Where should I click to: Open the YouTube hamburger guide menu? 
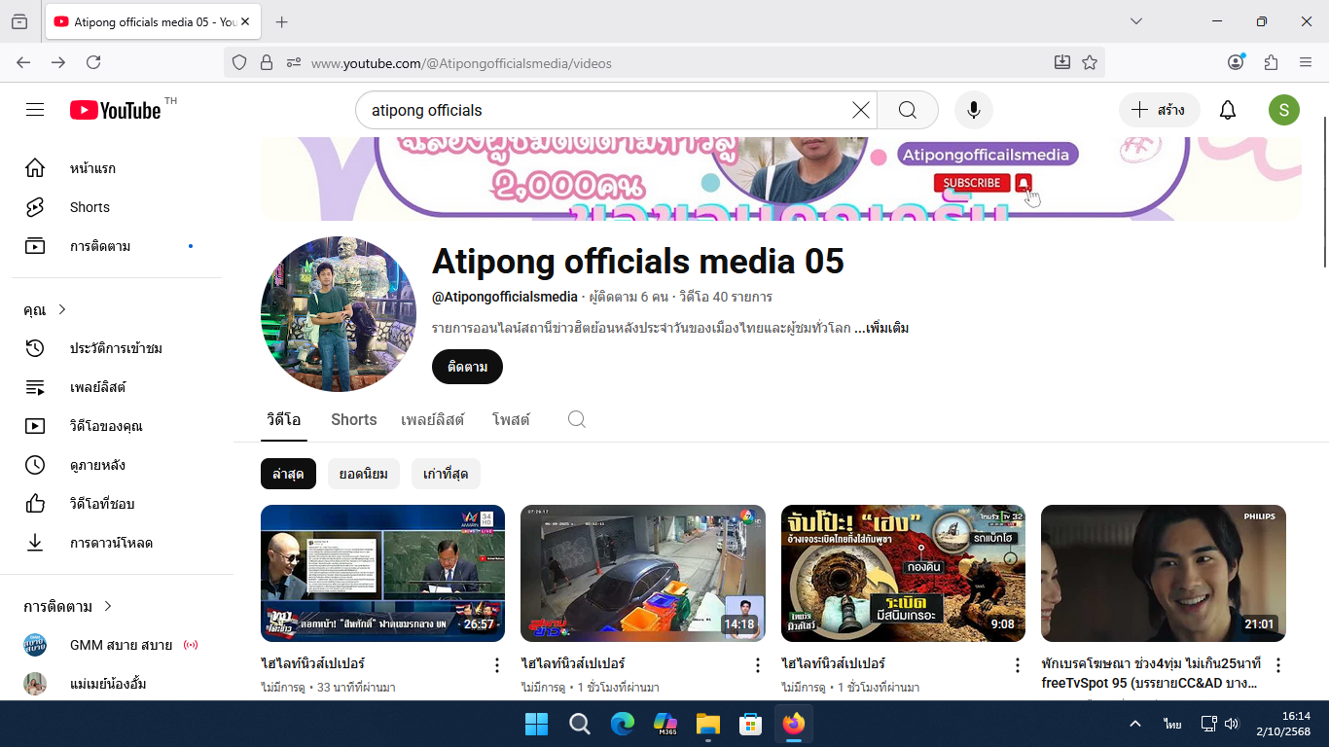click(x=35, y=110)
